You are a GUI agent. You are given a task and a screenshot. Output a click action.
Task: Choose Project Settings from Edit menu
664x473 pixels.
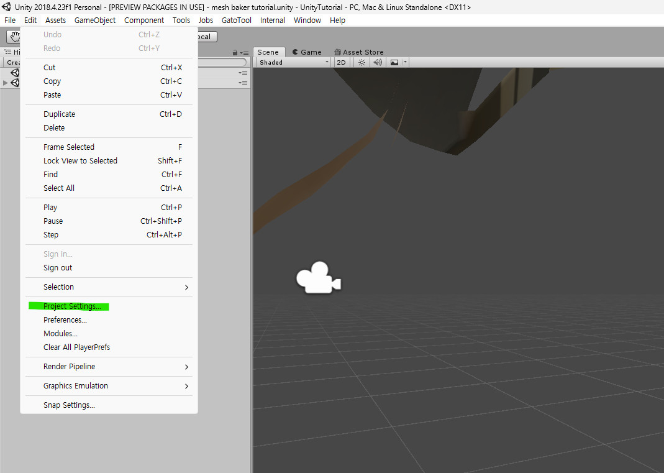click(72, 306)
